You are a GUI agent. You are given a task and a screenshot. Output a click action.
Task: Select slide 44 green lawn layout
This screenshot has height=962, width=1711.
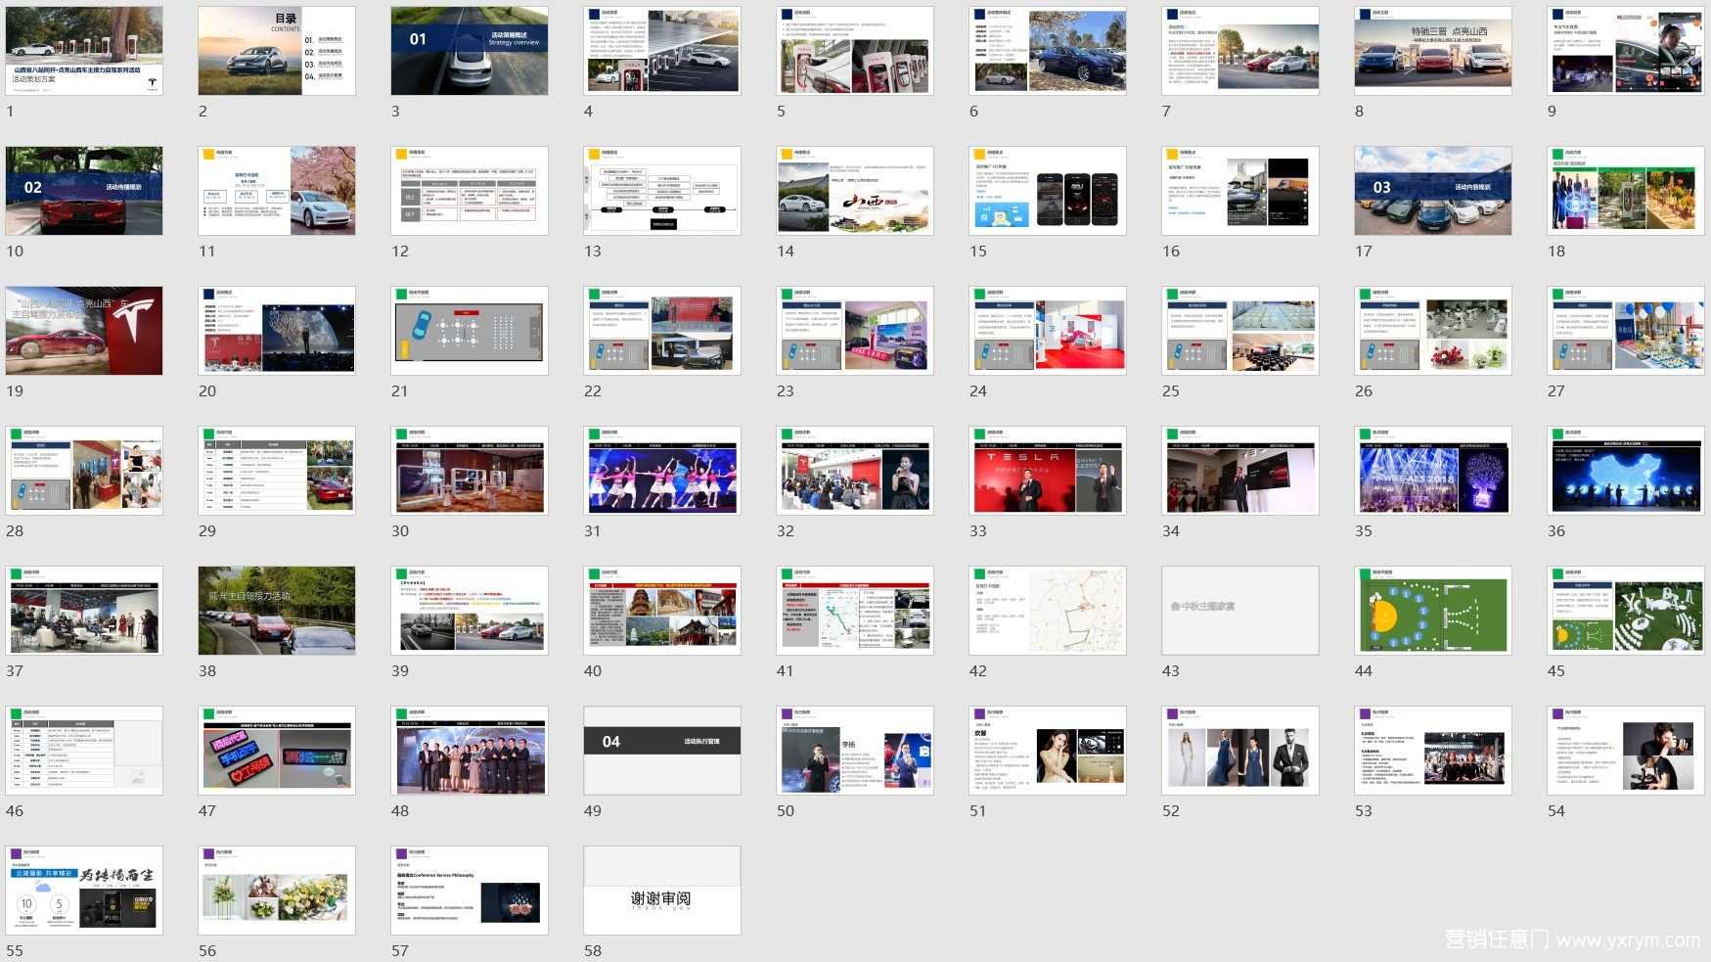1433,611
